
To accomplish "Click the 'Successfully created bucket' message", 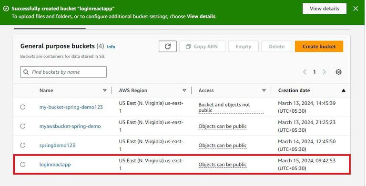I will point(63,9).
